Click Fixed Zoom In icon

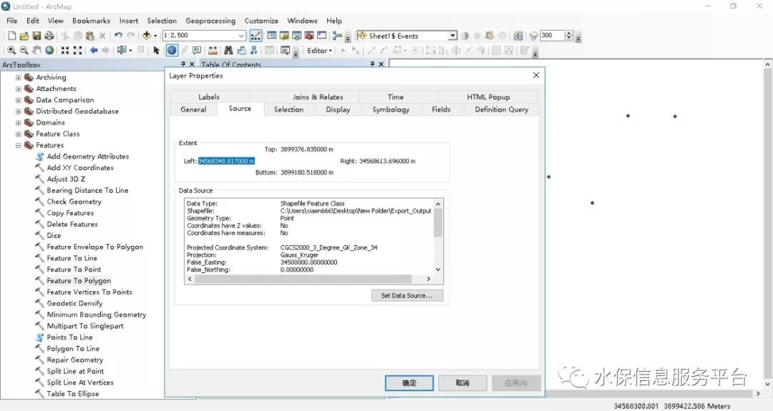(65, 50)
